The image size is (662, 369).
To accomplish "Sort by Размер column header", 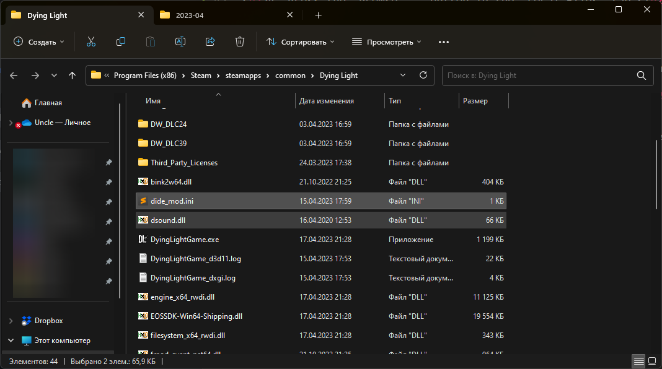I will pyautogui.click(x=475, y=101).
